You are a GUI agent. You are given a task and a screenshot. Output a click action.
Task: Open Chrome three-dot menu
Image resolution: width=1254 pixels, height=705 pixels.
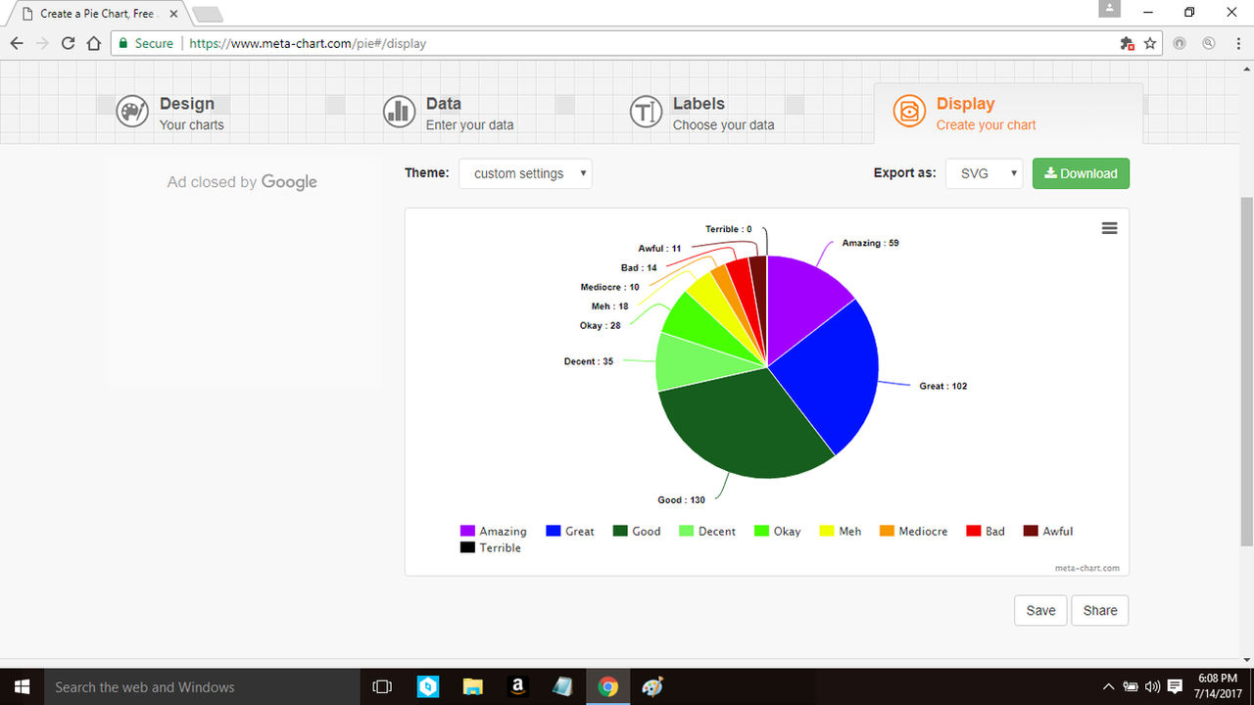click(1238, 43)
